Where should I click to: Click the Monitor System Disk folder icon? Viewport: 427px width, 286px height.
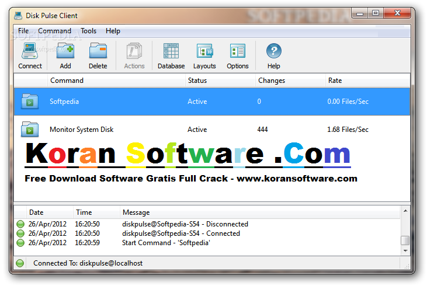(30, 129)
